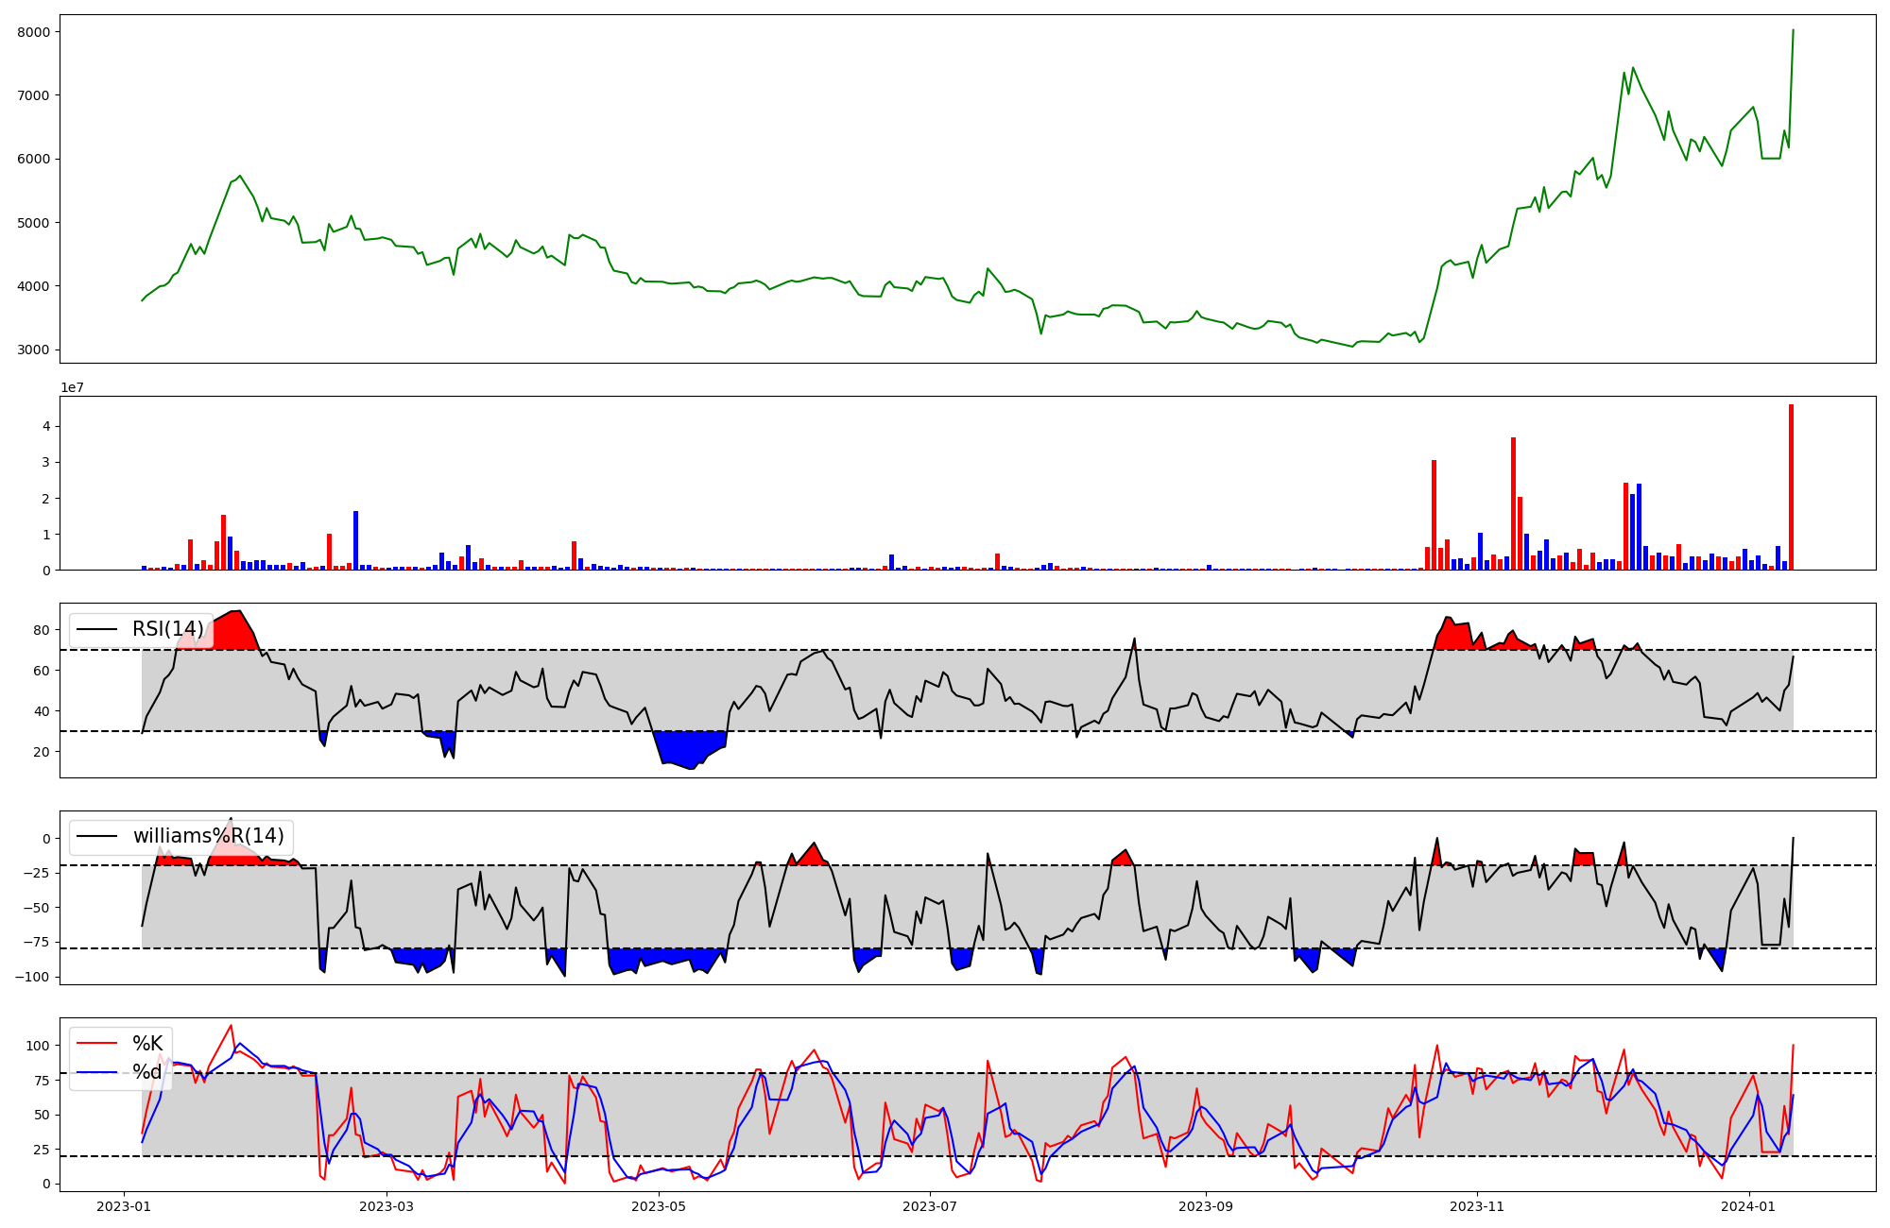Click the williams%R(14) legend entry
The image size is (1890, 1228).
click(208, 836)
